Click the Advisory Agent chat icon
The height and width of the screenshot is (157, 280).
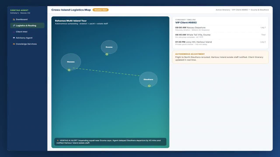(x=14, y=38)
